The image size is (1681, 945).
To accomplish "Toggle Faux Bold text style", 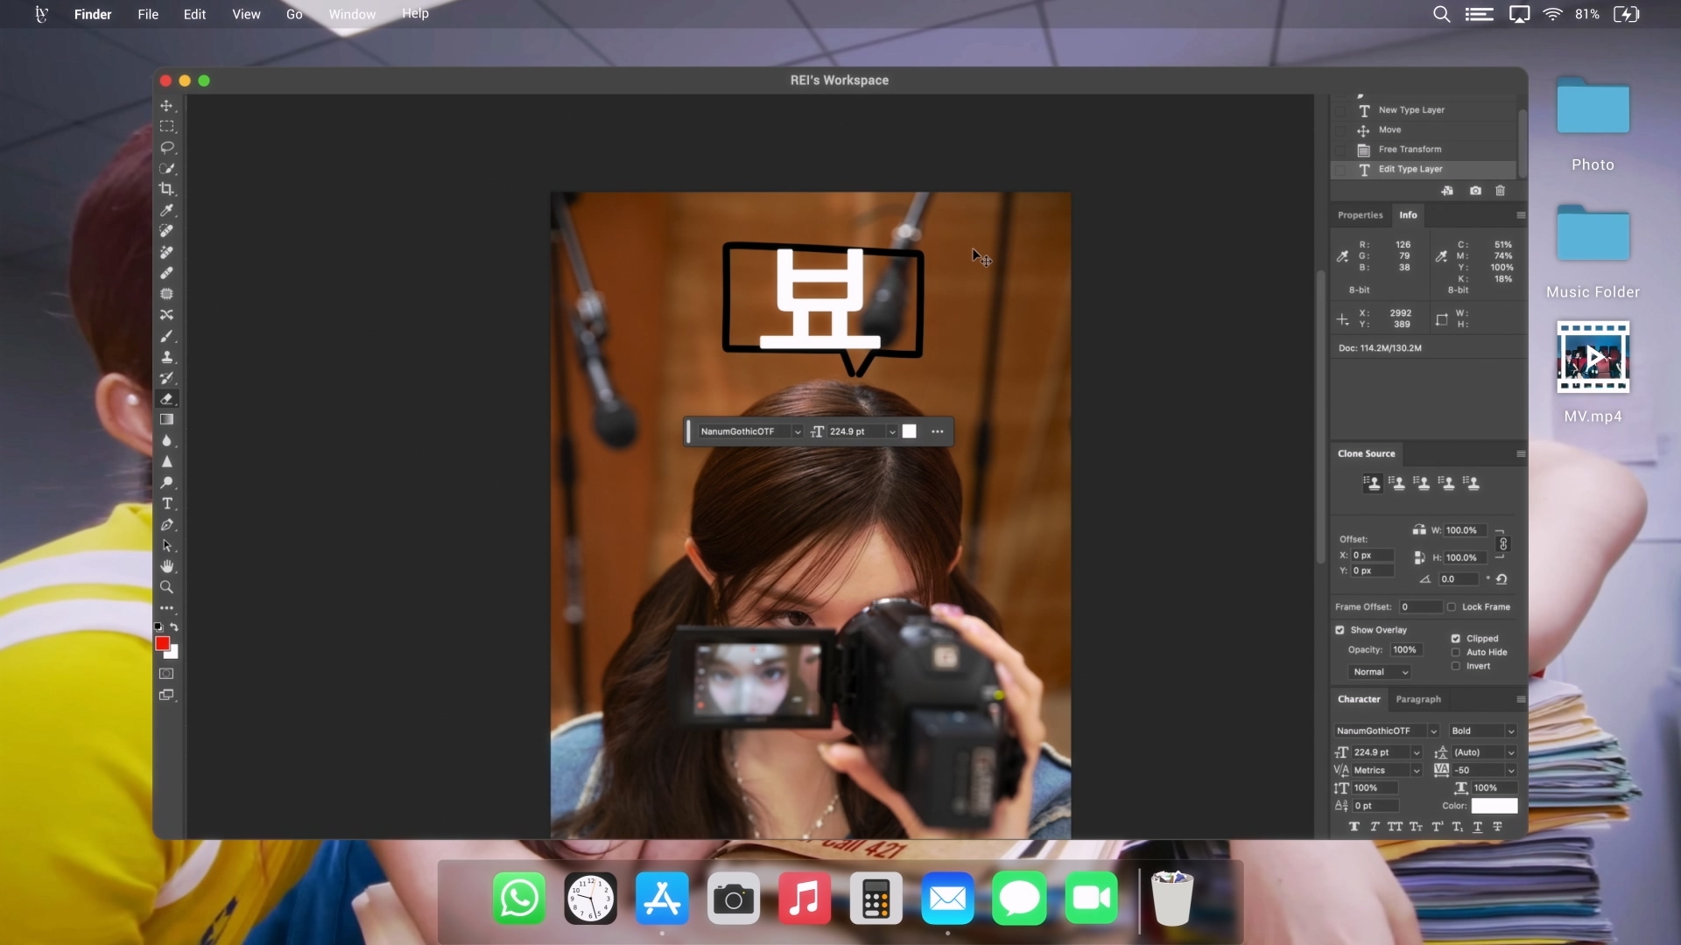I will point(1354,827).
